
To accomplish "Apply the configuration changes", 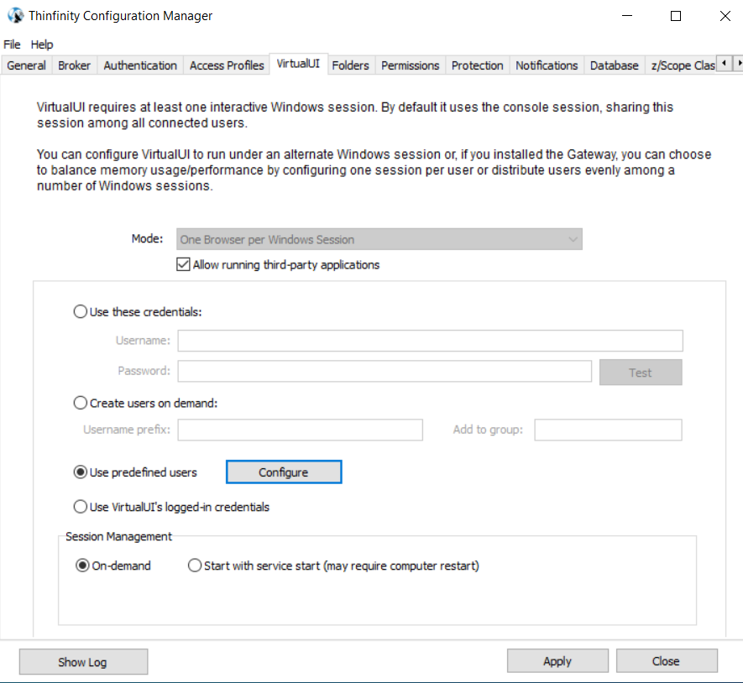I will [557, 660].
